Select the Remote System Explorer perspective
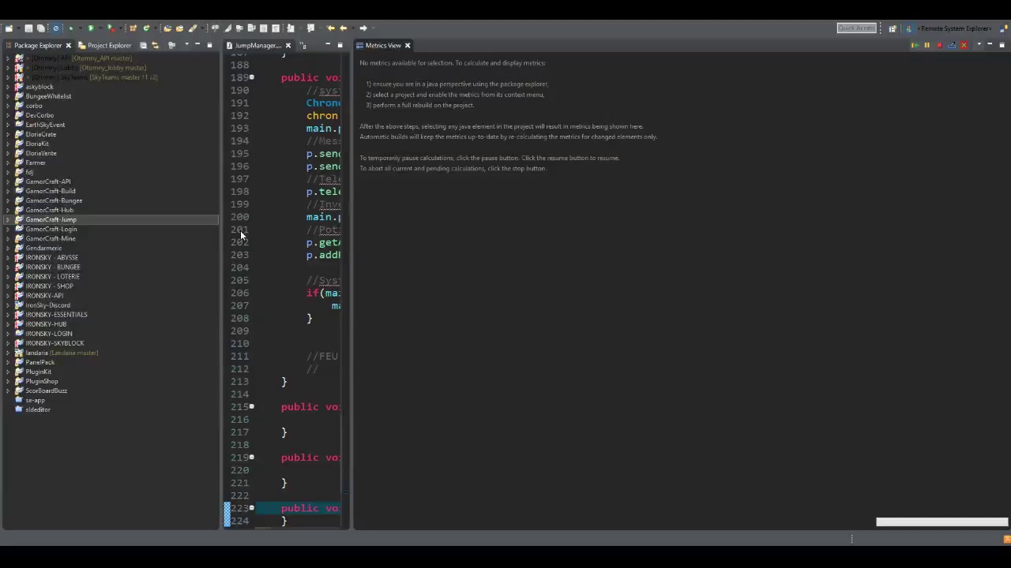This screenshot has height=568, width=1011. coord(949,28)
